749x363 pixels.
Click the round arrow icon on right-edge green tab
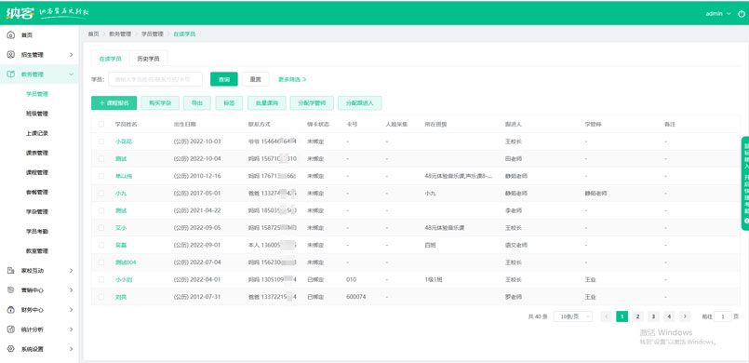[x=746, y=221]
